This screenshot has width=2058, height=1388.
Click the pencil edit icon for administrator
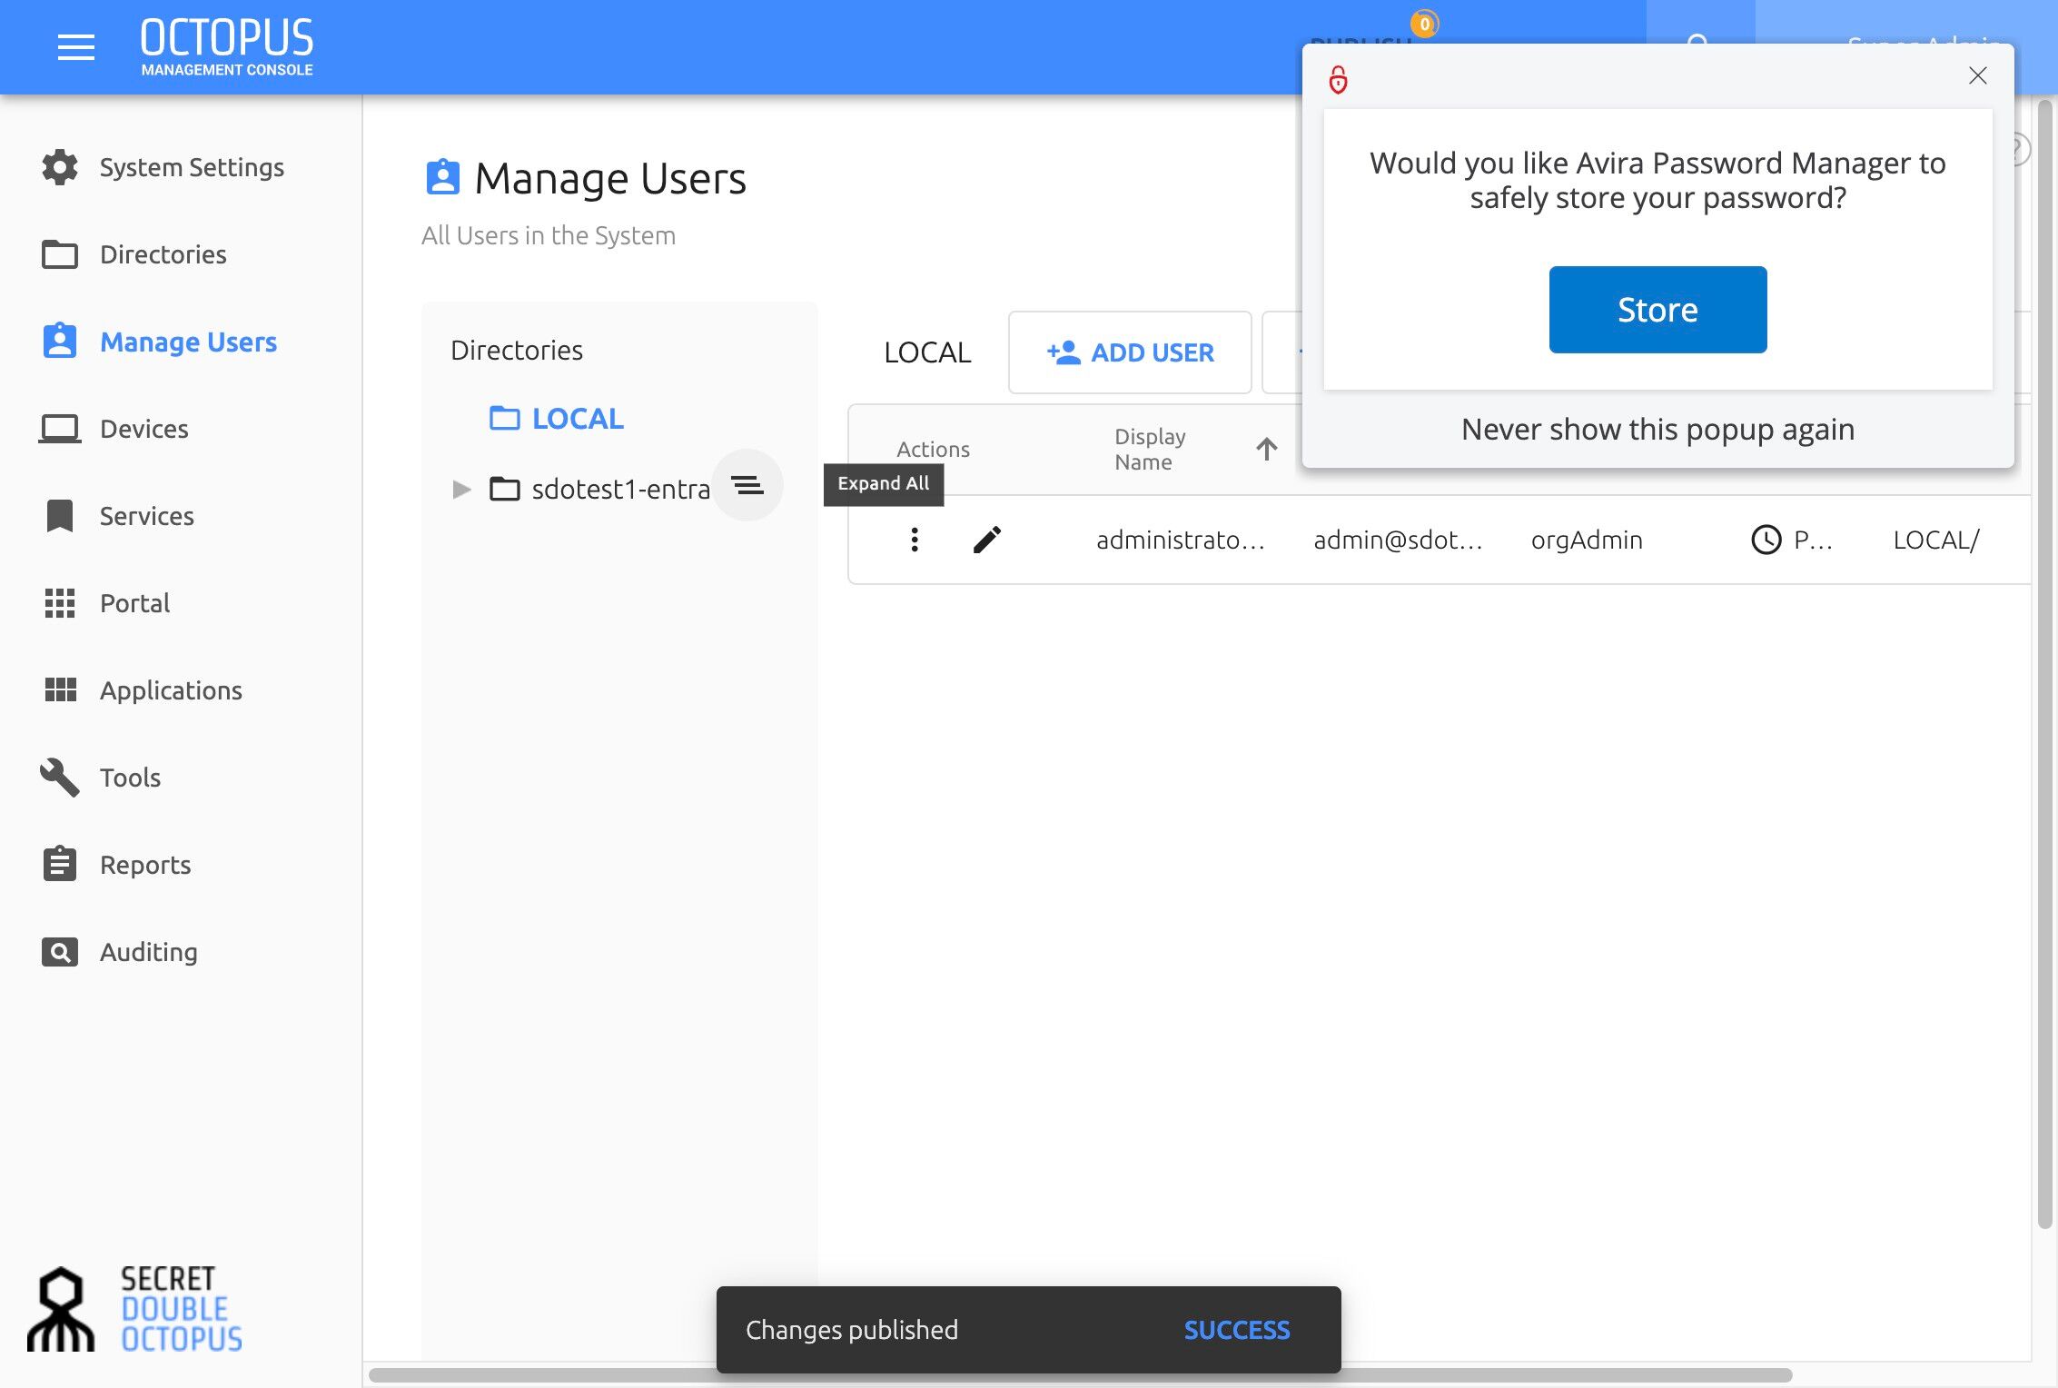pyautogui.click(x=987, y=540)
